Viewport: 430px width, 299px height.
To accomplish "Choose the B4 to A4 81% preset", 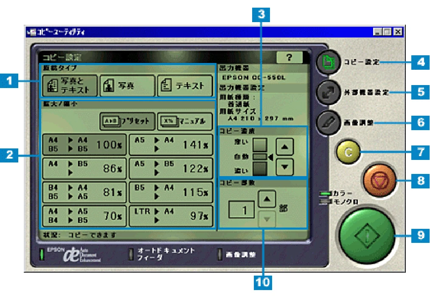I will [84, 192].
